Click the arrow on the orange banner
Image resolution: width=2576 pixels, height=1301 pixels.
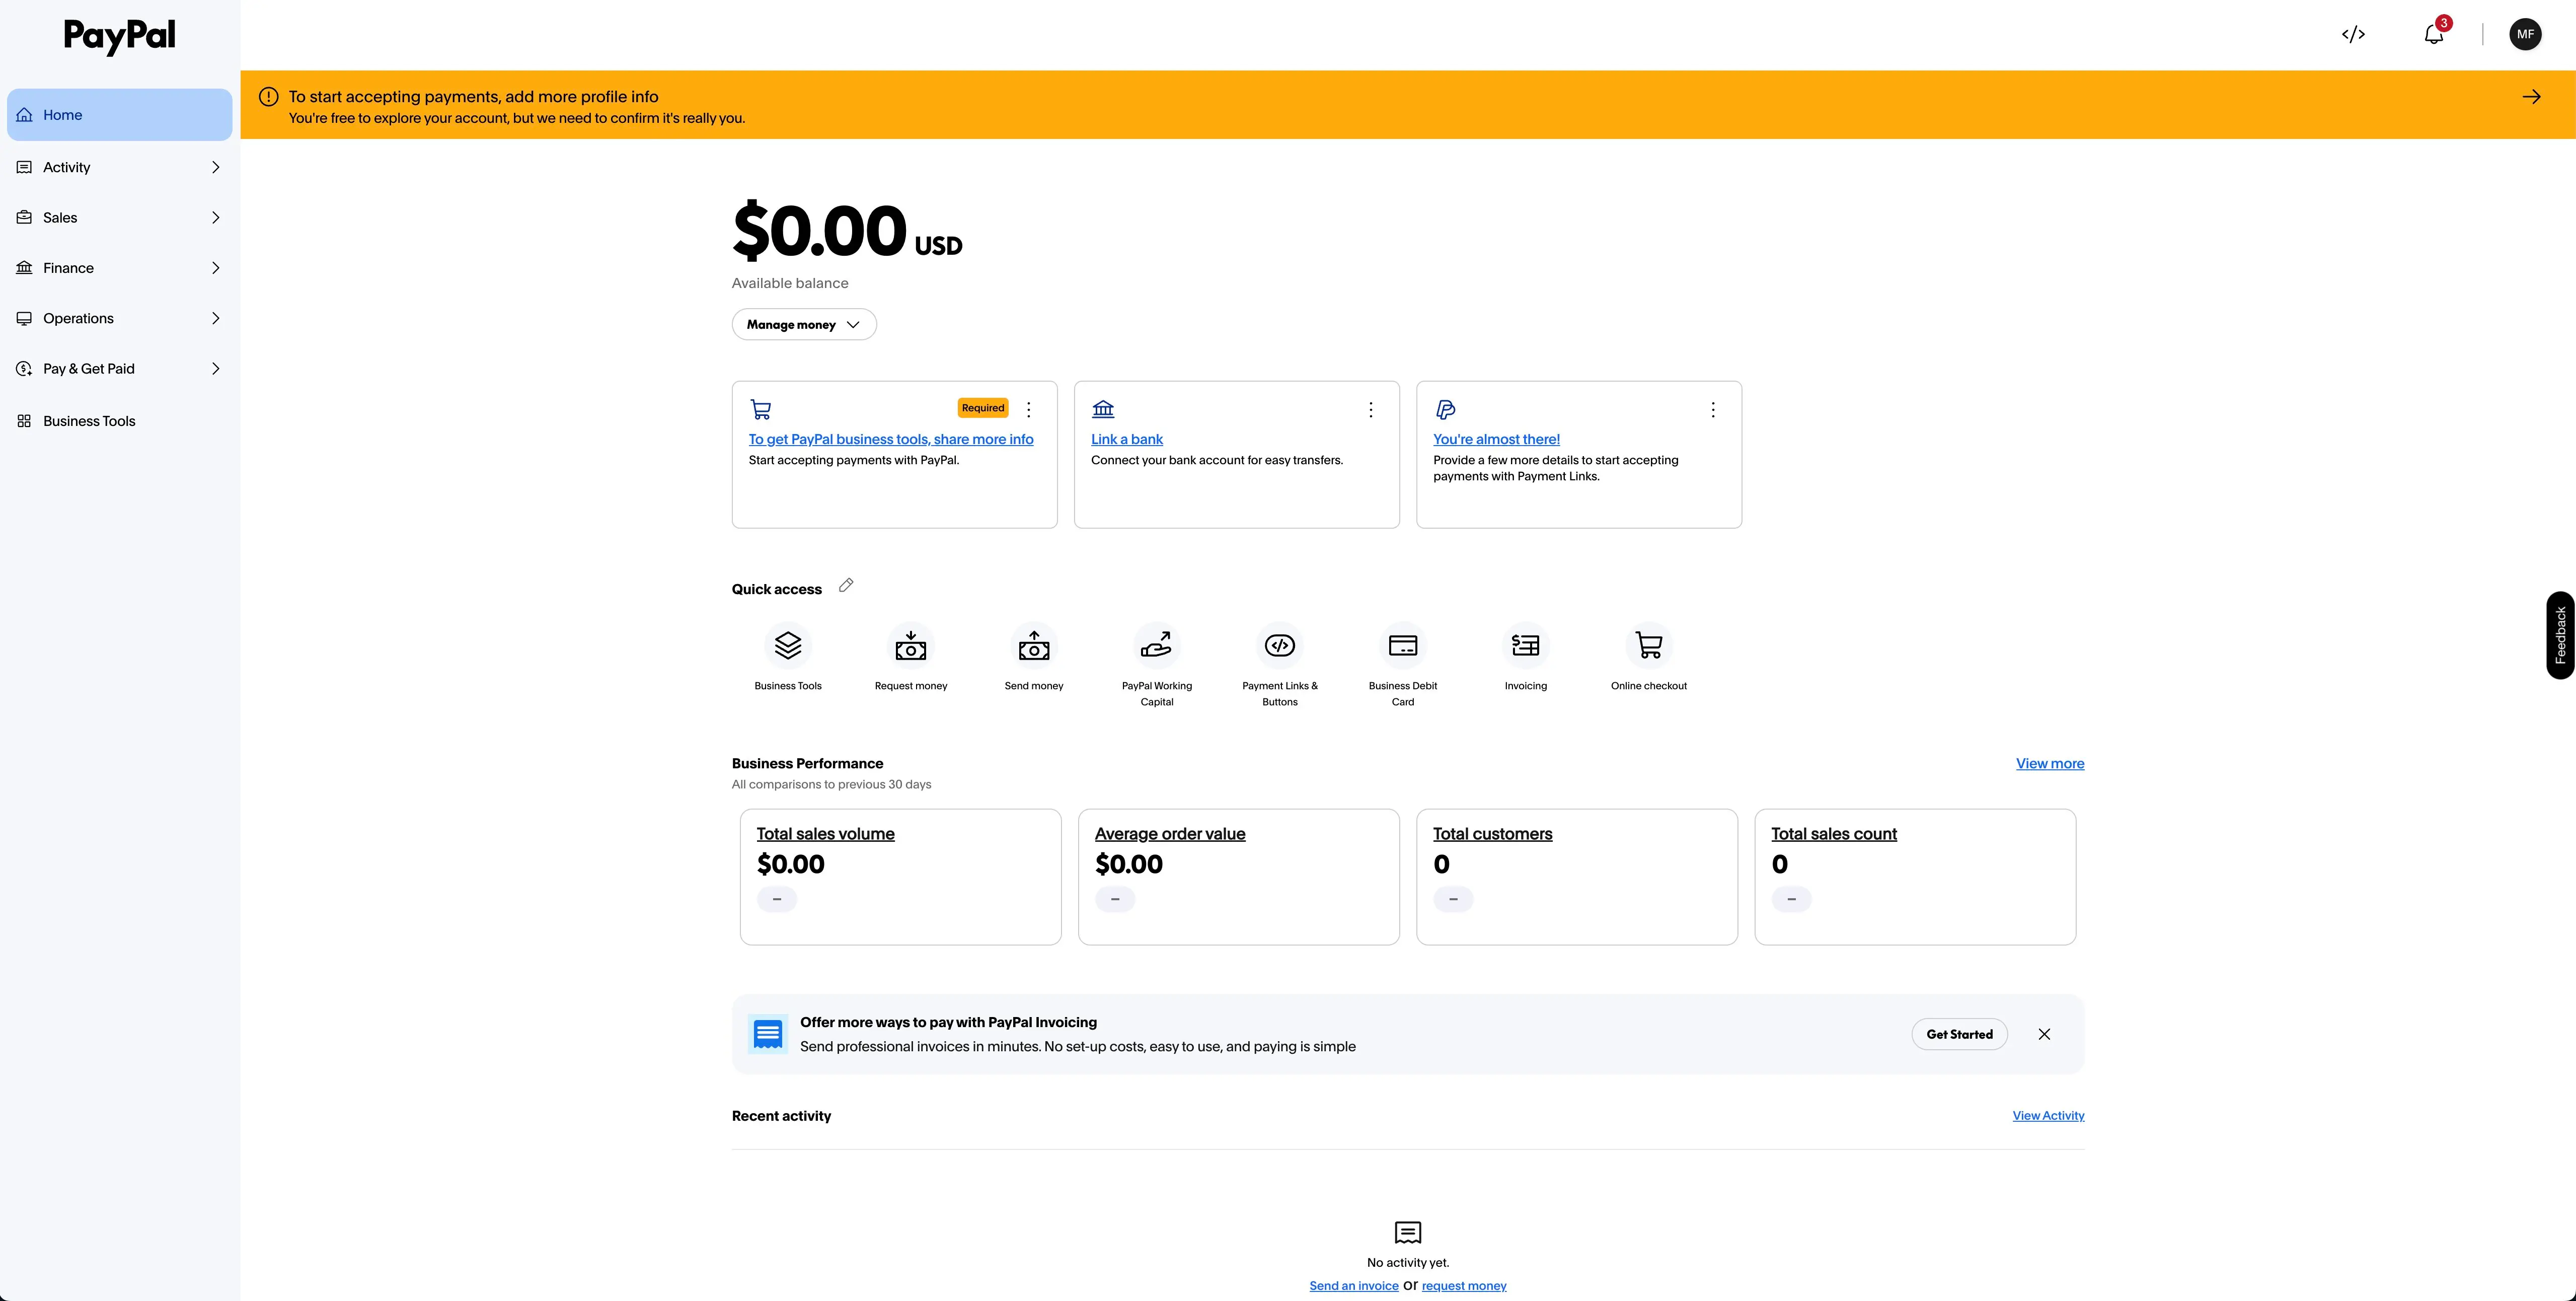pos(2531,97)
